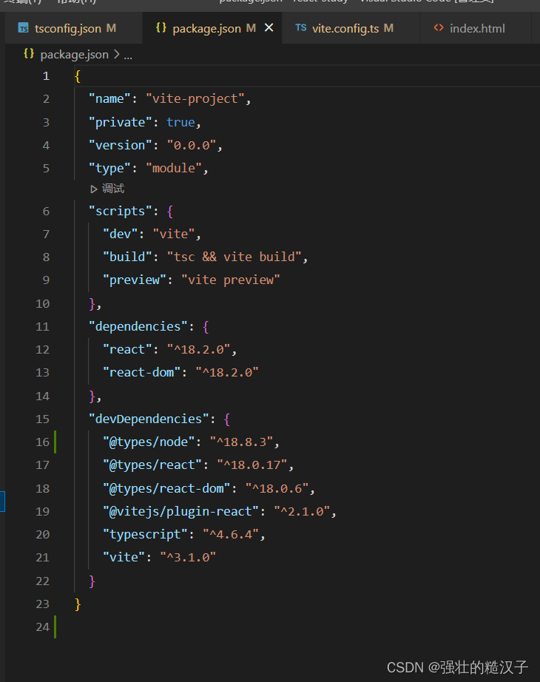This screenshot has width=540, height=682.
Task: Click the "tsc && vite build" value
Action: (234, 257)
